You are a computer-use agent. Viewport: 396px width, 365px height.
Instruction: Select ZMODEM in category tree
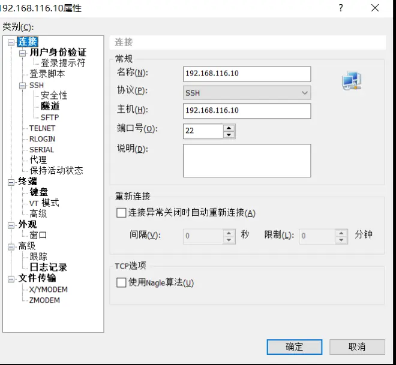[45, 300]
